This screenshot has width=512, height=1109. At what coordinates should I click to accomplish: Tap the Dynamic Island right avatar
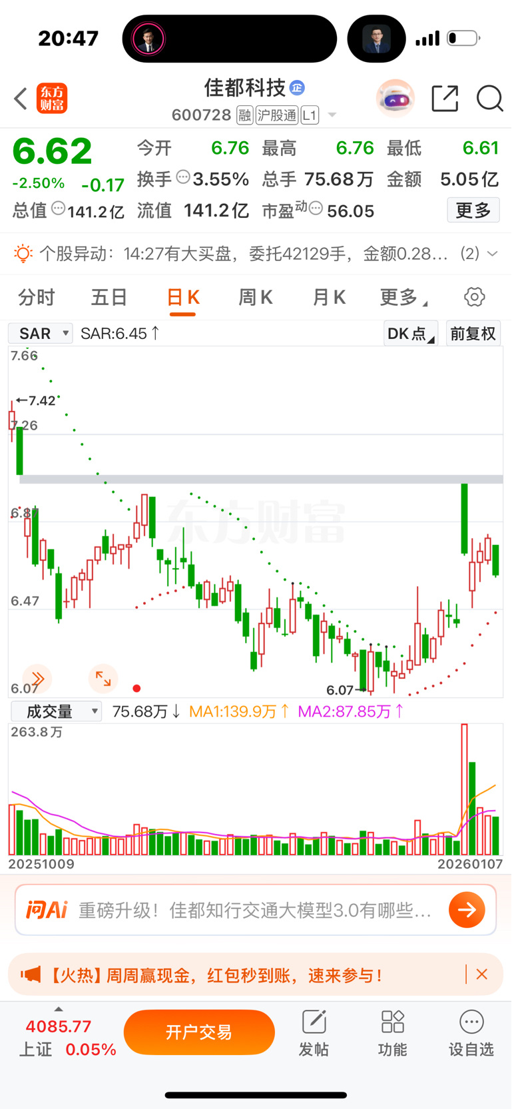pos(377,39)
